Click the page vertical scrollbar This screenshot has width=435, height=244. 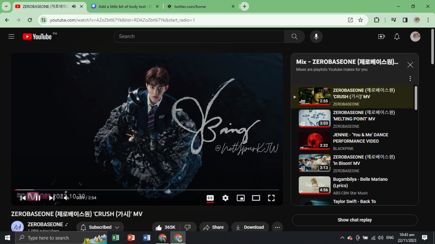tap(432, 46)
